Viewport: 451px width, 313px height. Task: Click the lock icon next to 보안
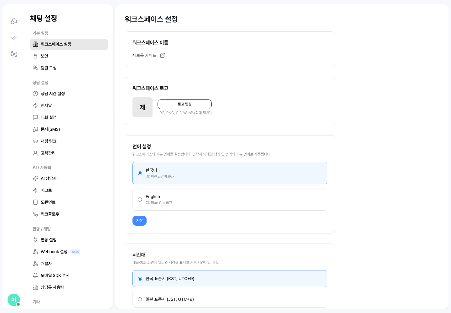[x=35, y=56]
